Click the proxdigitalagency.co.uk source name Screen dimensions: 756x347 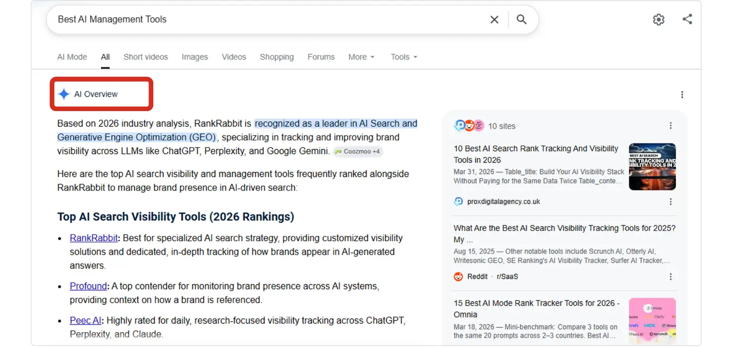click(504, 202)
